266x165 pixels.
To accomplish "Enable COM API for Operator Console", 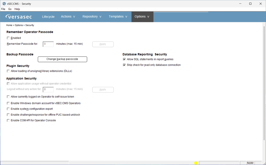I will click(8, 120).
